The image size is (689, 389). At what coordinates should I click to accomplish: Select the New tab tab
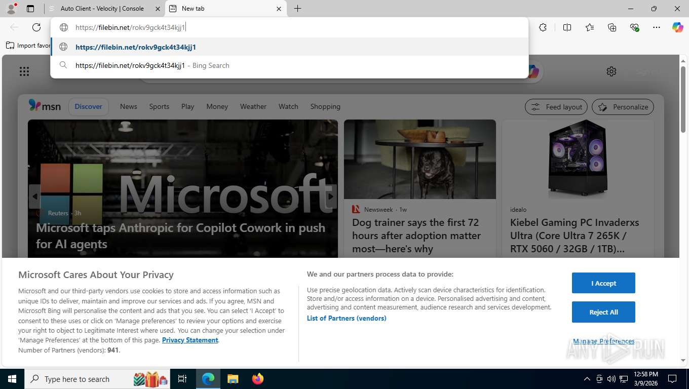pos(226,9)
